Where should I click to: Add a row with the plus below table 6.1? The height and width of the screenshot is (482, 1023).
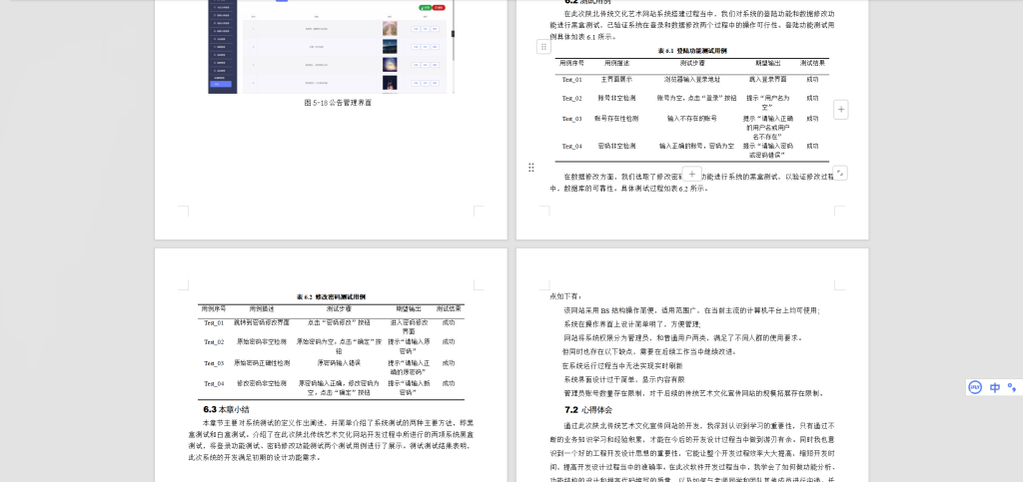[691, 174]
